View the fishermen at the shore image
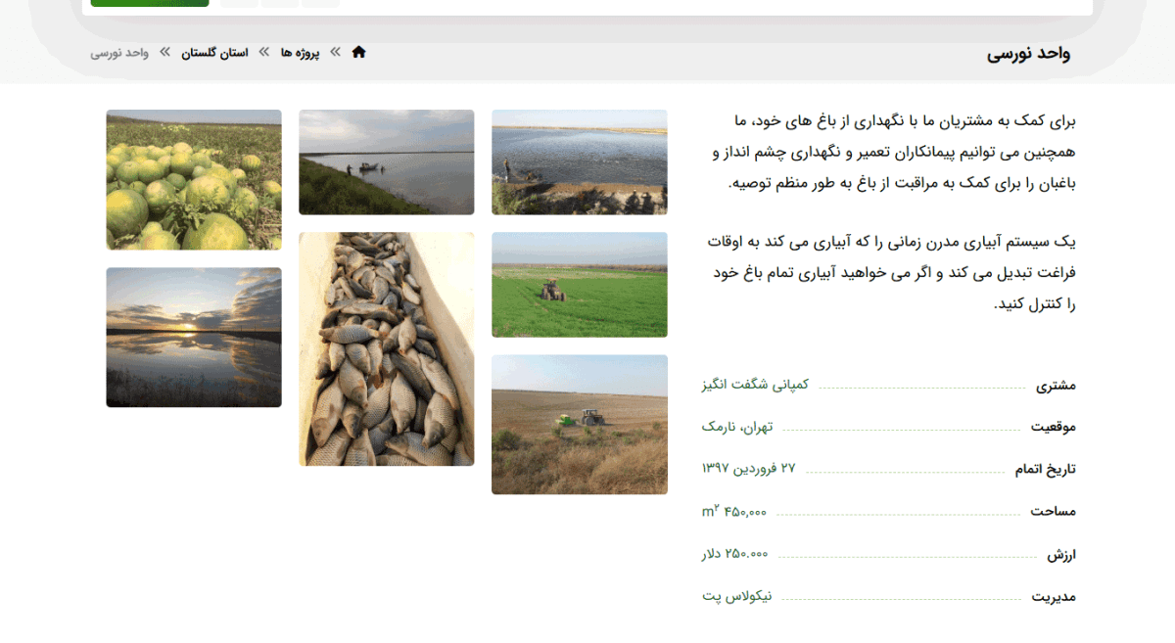This screenshot has width=1175, height=643. 580,162
